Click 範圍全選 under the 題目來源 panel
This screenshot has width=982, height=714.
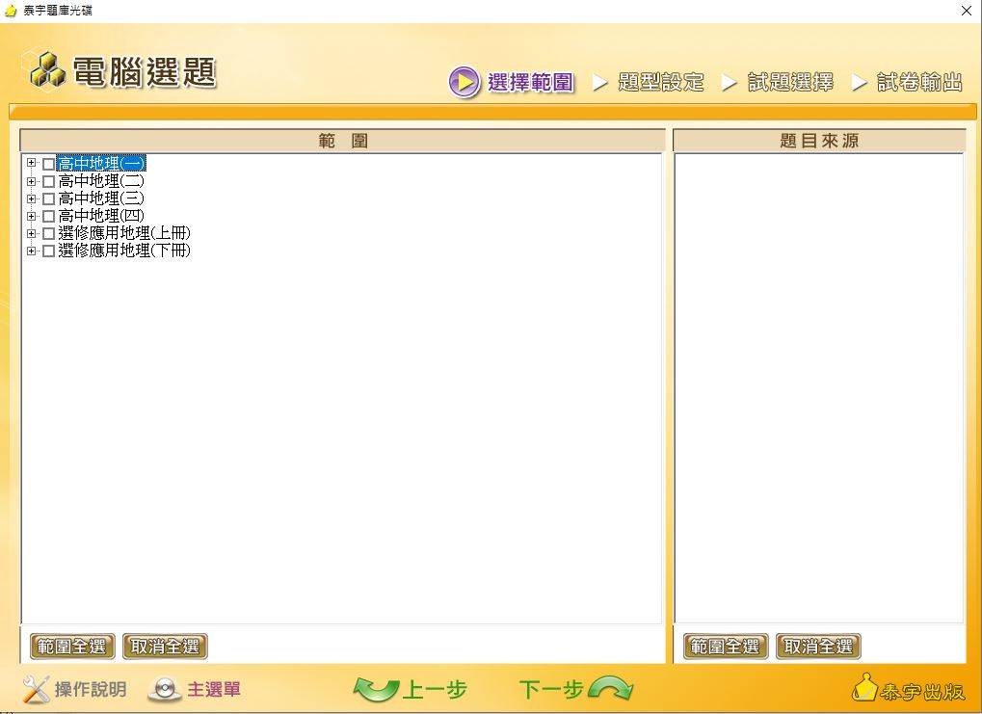726,647
